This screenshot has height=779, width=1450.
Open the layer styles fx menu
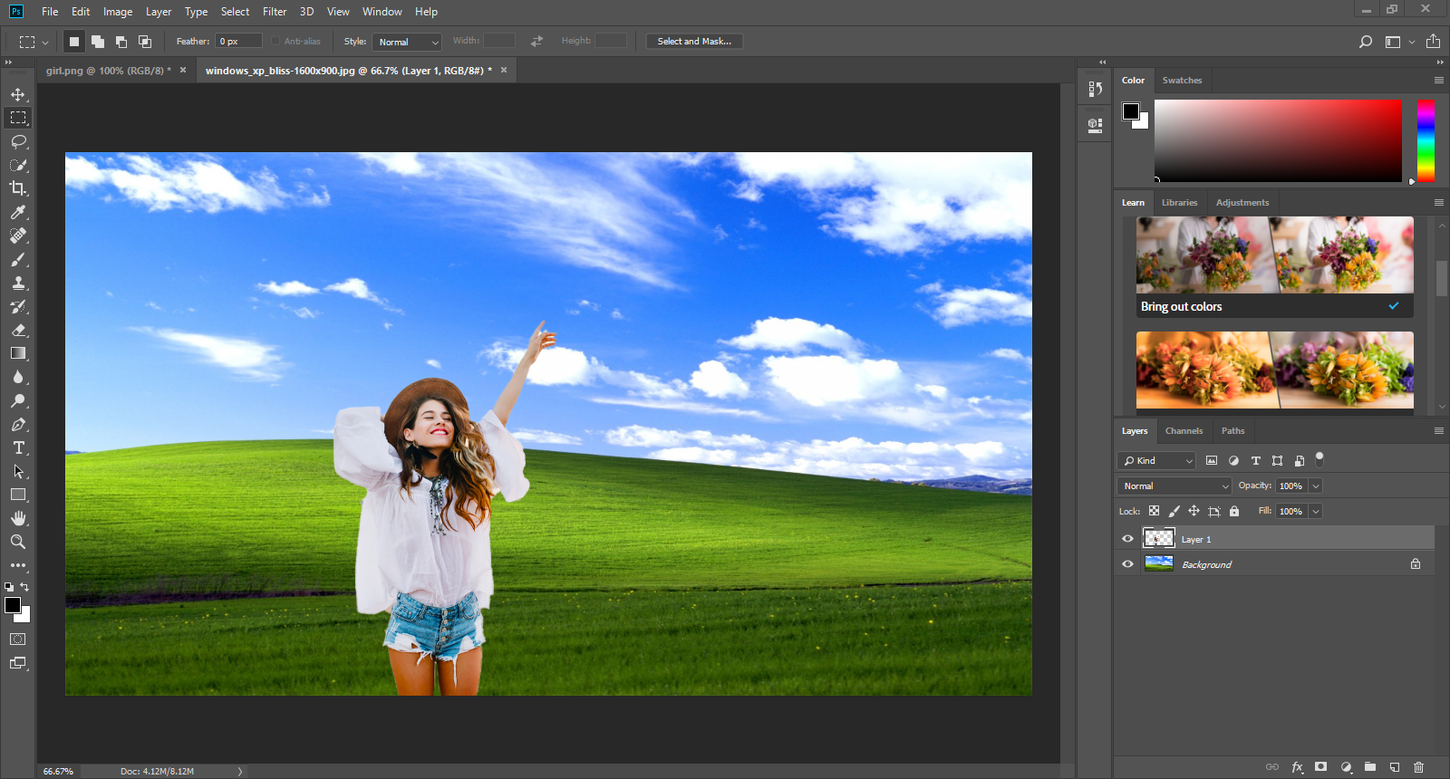tap(1297, 767)
